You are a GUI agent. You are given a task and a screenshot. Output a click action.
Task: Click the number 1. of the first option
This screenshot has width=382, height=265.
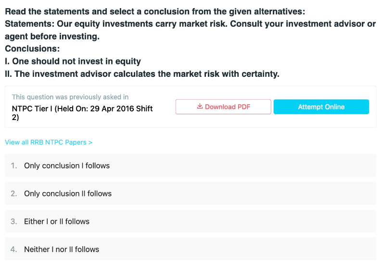coord(14,166)
